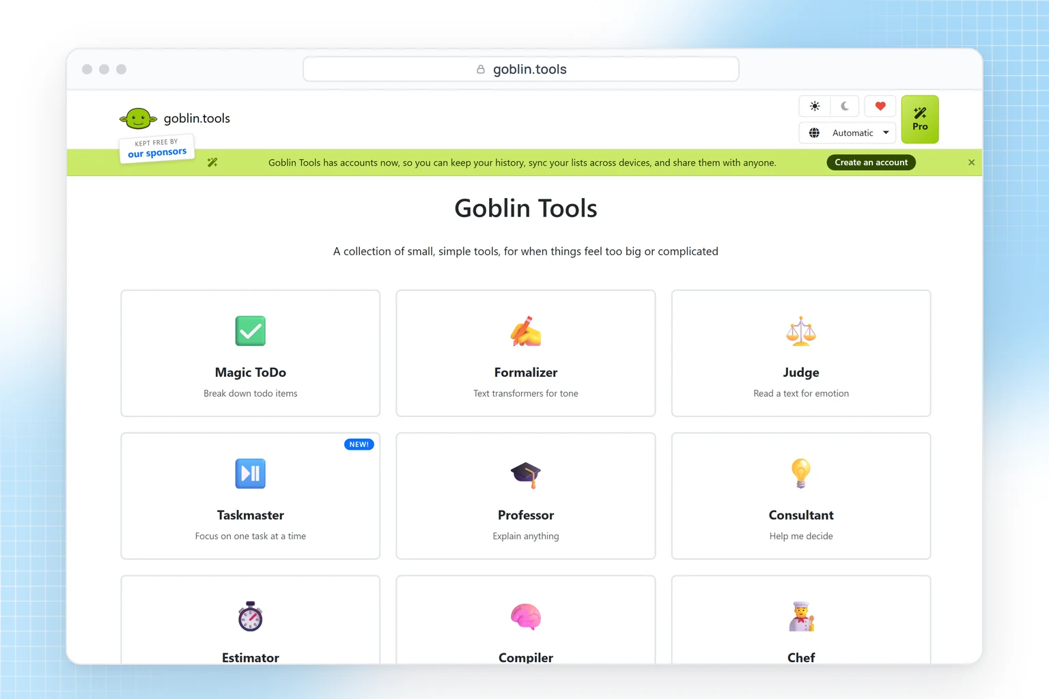Open the Automatic language dropdown
Screen dimensions: 1049x699
point(848,133)
